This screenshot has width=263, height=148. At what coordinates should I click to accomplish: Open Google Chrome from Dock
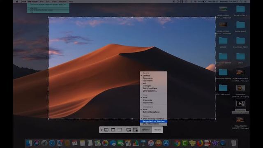click(x=177, y=143)
